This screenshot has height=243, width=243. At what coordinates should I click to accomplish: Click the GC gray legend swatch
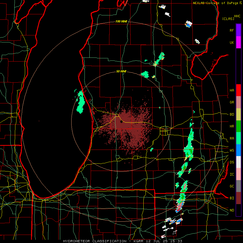pos(238,186)
